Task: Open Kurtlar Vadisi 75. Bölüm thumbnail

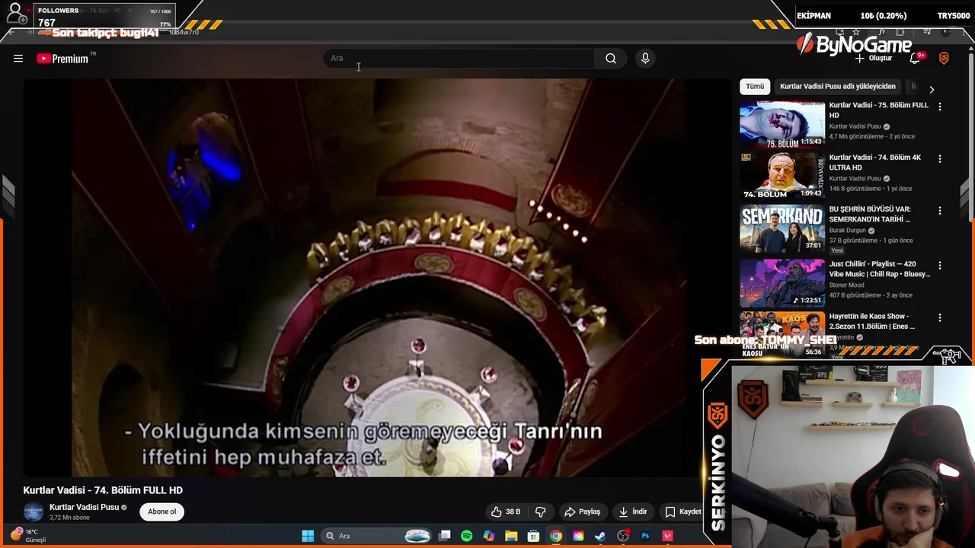Action: 782,124
